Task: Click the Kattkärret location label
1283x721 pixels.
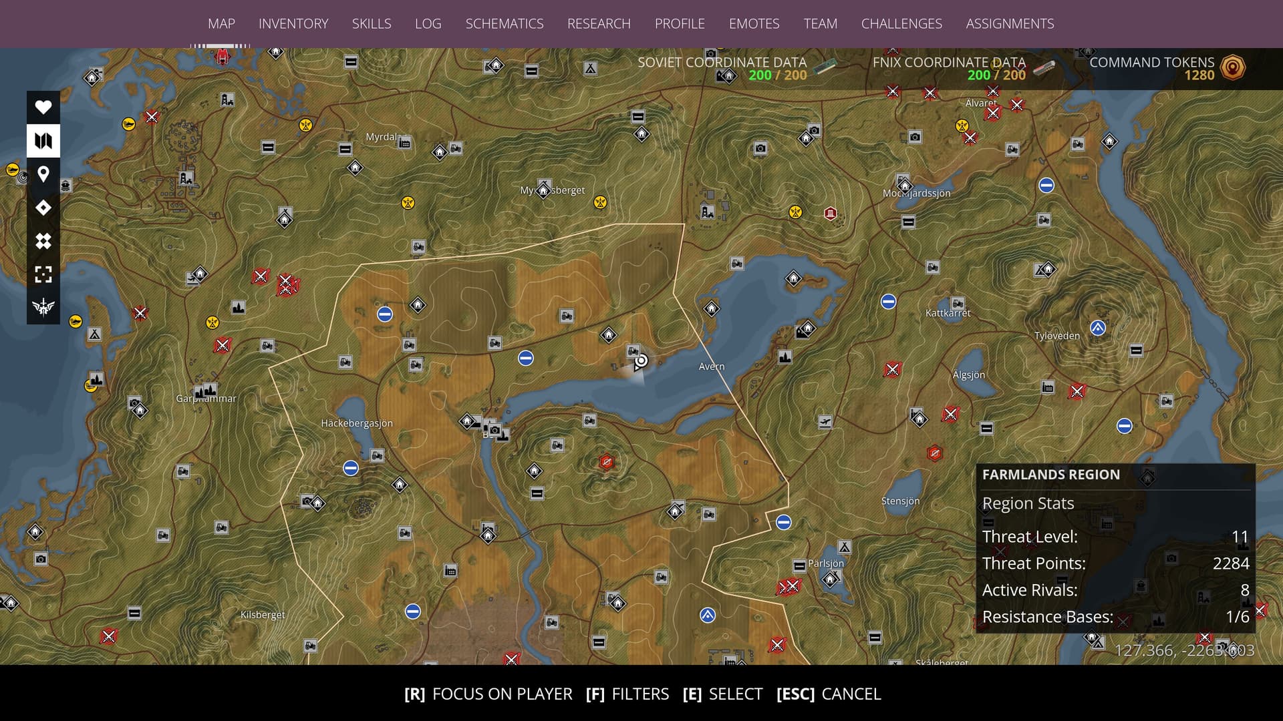Action: pyautogui.click(x=948, y=313)
